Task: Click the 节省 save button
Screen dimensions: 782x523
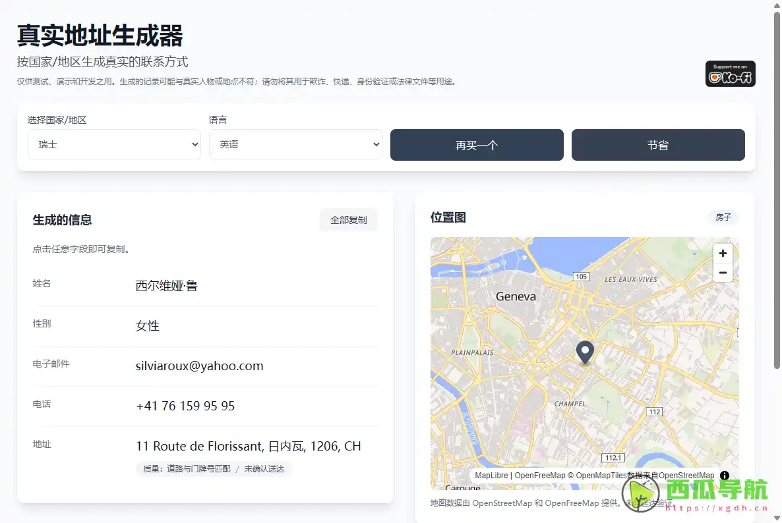Action: click(x=658, y=145)
